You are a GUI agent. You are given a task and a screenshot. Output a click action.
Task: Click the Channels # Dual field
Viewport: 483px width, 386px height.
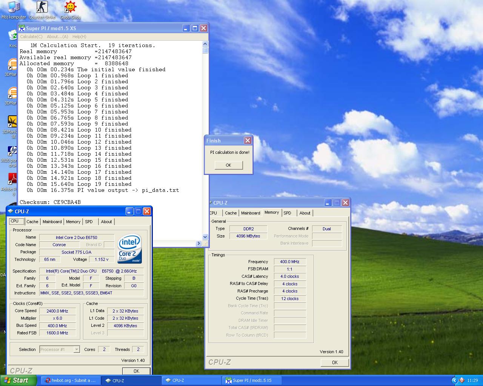[x=327, y=229]
